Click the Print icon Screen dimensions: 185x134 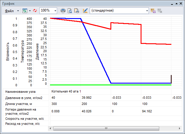pos(63,10)
